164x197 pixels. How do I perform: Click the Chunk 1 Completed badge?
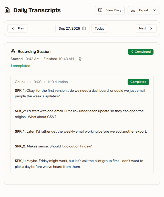coord(138,82)
